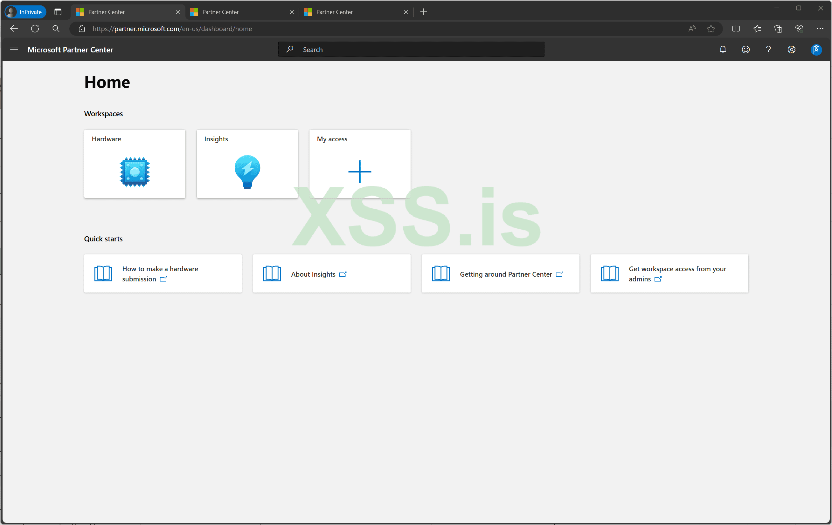Open the settings gear icon
The height and width of the screenshot is (525, 832).
pyautogui.click(x=791, y=50)
